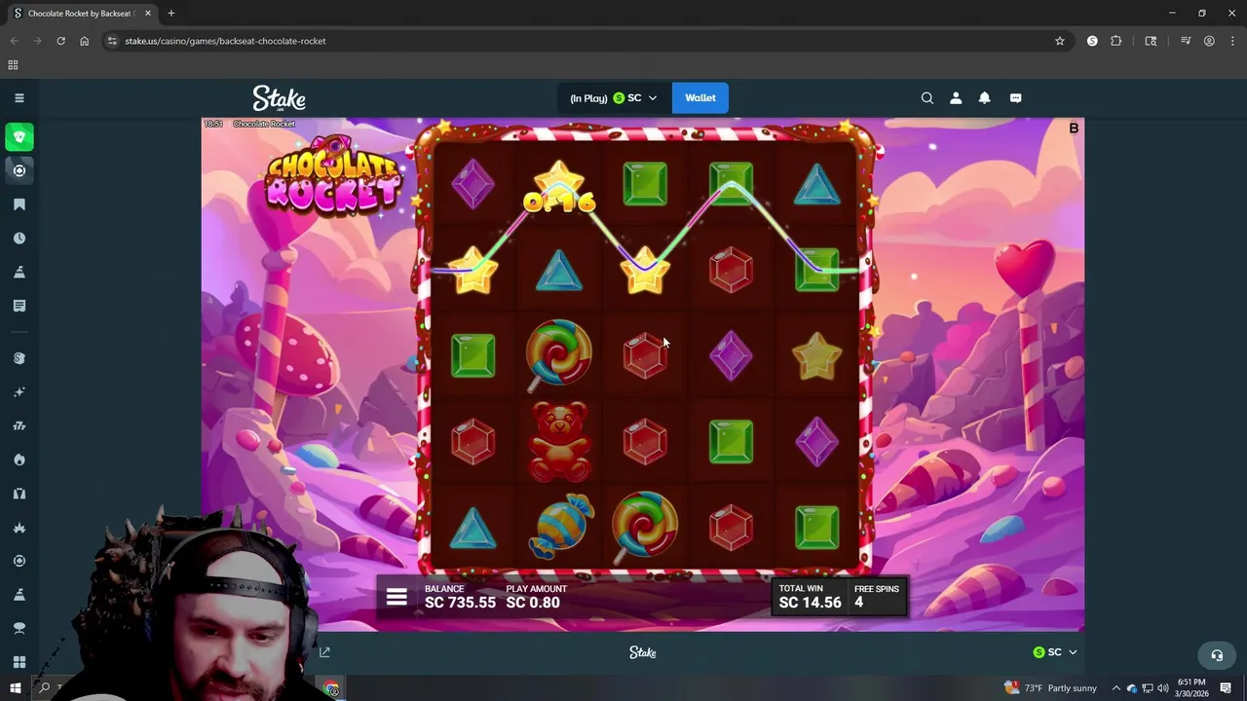Click the Total Win SC 14.56 box
This screenshot has width=1247, height=701.
pos(810,597)
